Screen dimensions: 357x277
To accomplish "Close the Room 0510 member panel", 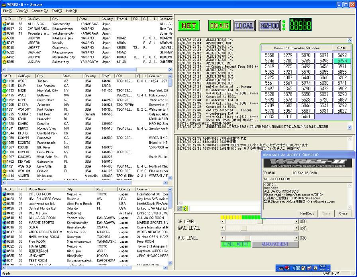I will 341,48.
